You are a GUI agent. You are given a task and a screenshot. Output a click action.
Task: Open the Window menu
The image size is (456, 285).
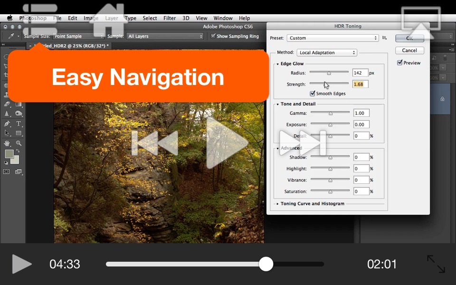pyautogui.click(x=223, y=18)
